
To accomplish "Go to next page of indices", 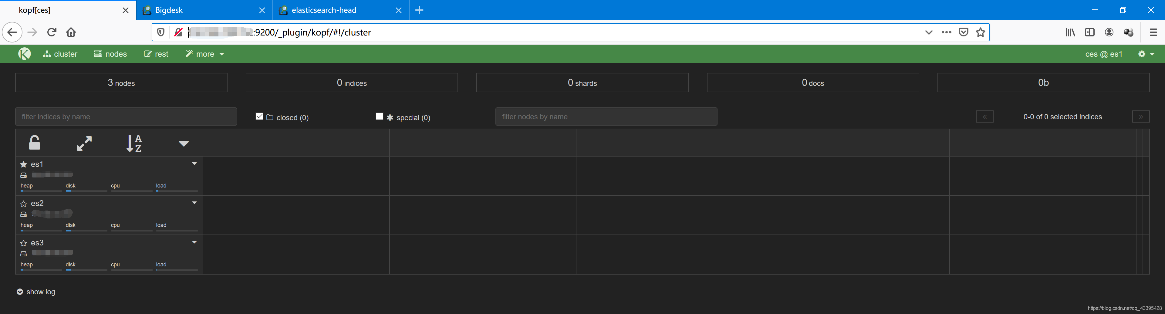I will (1141, 117).
